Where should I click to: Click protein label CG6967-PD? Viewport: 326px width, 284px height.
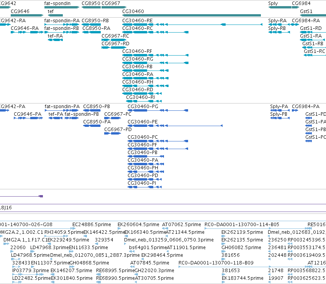pyautogui.click(x=118, y=130)
